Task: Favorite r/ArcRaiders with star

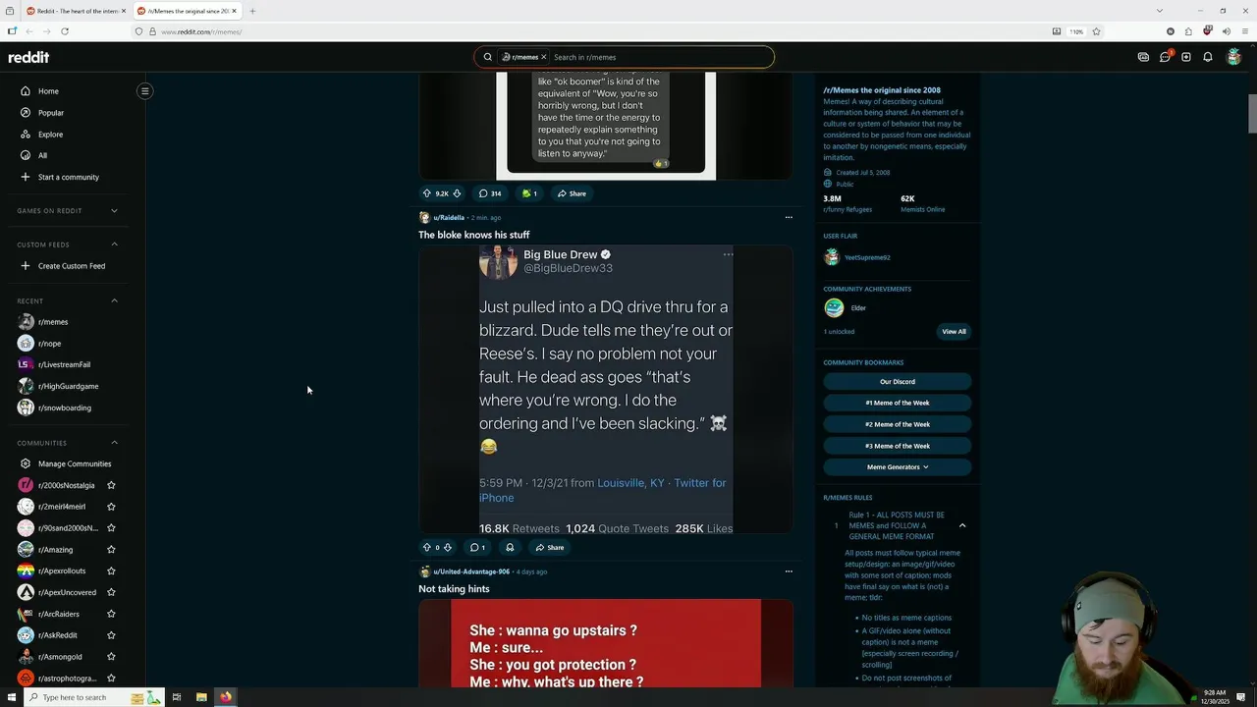Action: coord(111,614)
